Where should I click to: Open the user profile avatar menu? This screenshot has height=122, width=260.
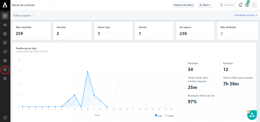click(x=254, y=5)
